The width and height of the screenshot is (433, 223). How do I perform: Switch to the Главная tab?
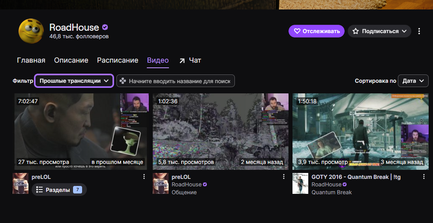(31, 60)
